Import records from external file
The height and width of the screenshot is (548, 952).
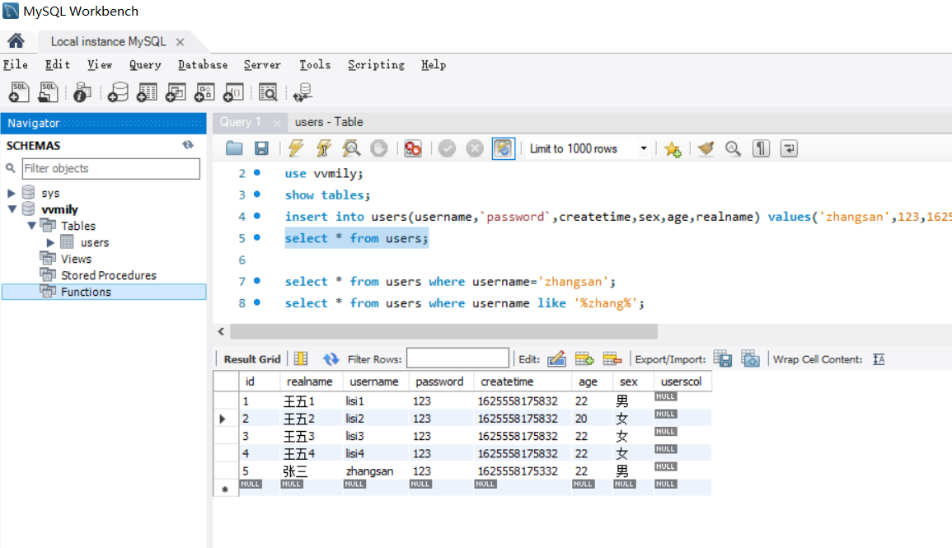coord(750,358)
